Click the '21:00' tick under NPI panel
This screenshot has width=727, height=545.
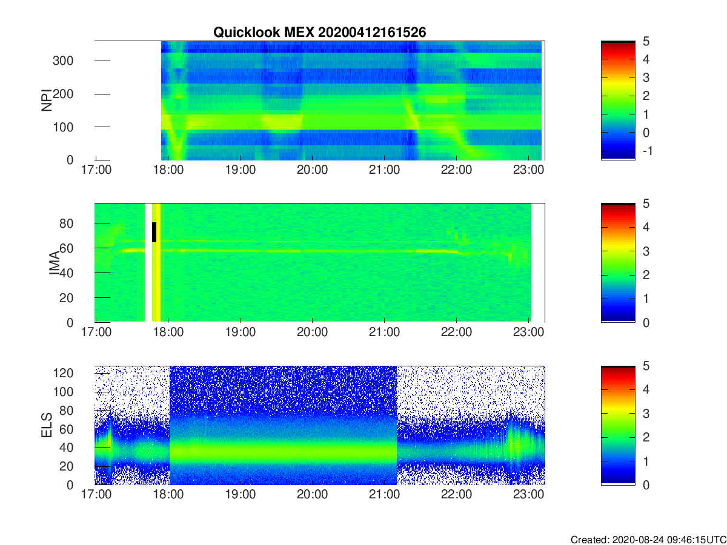click(x=384, y=170)
